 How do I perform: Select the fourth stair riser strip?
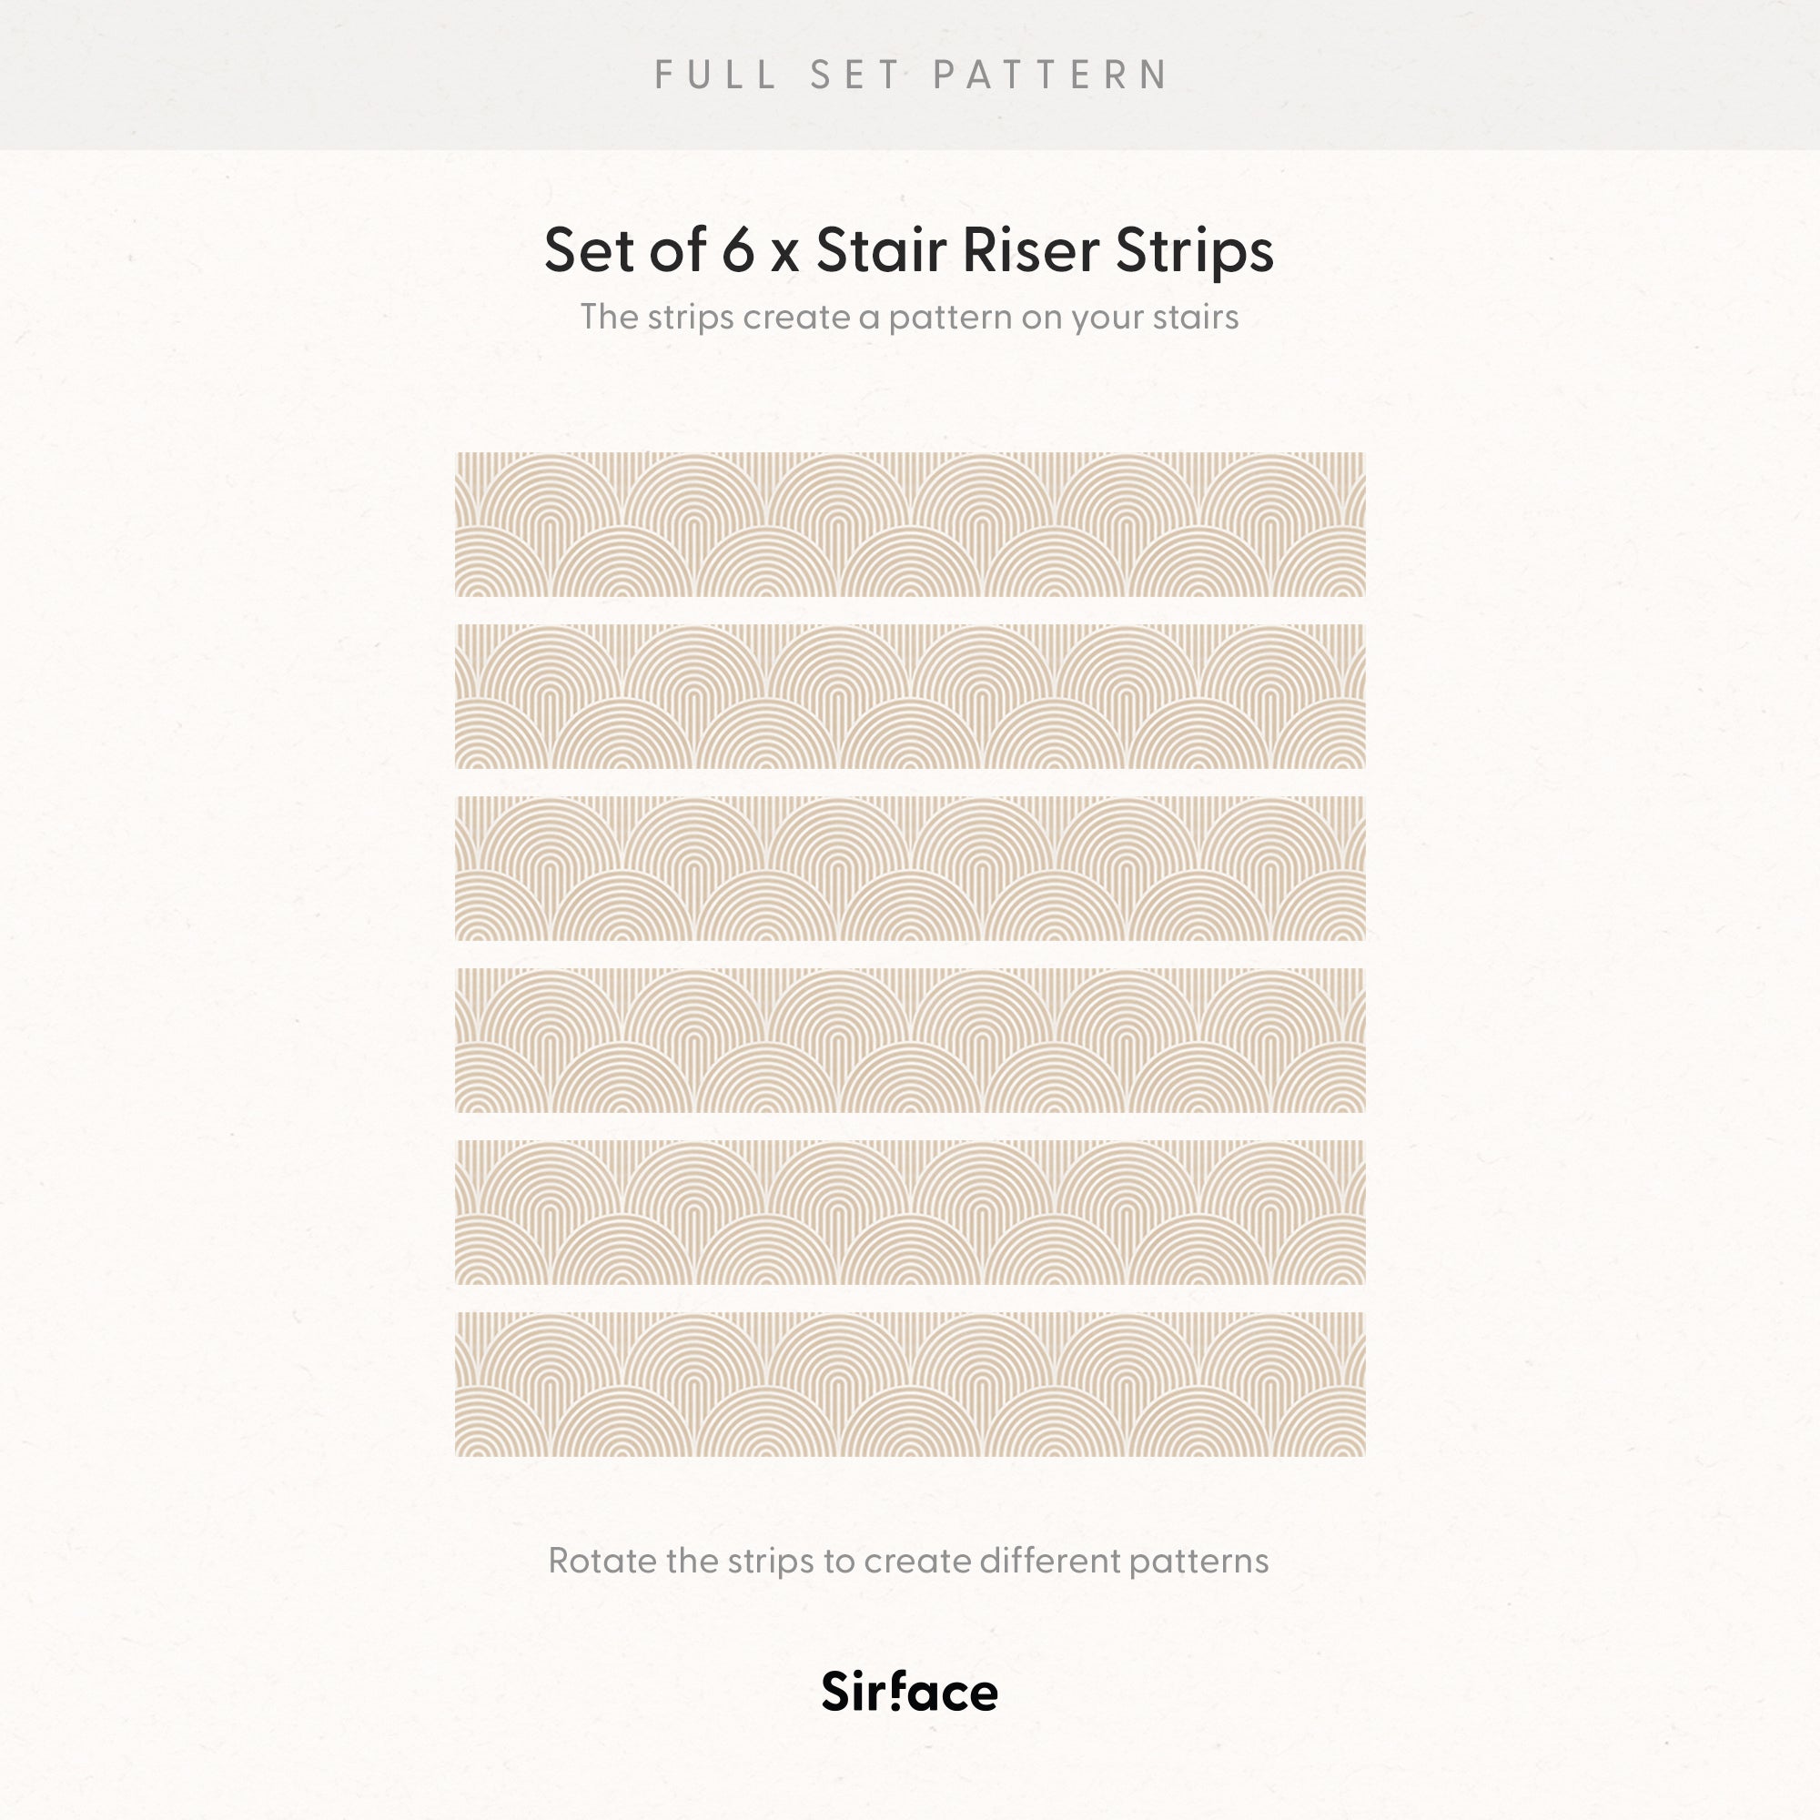click(x=910, y=1040)
